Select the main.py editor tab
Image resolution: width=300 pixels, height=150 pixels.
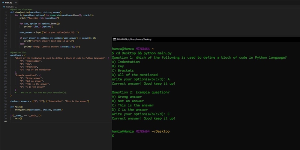9,3
